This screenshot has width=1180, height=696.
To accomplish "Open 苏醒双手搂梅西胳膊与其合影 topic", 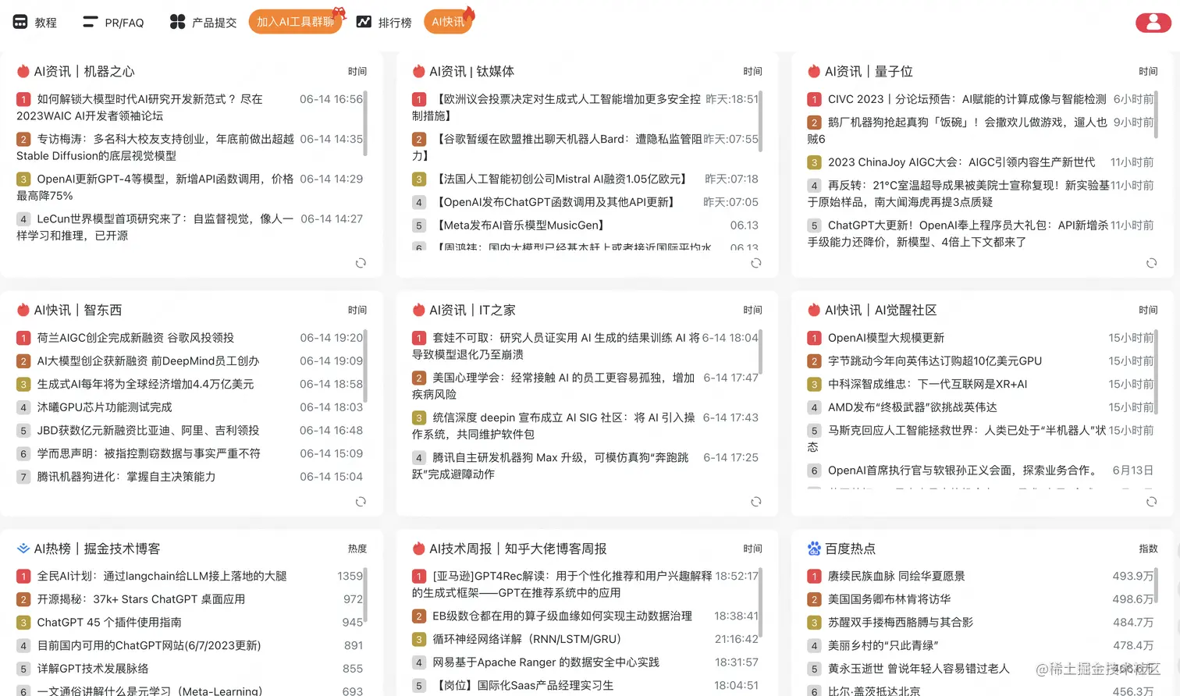I will (901, 623).
